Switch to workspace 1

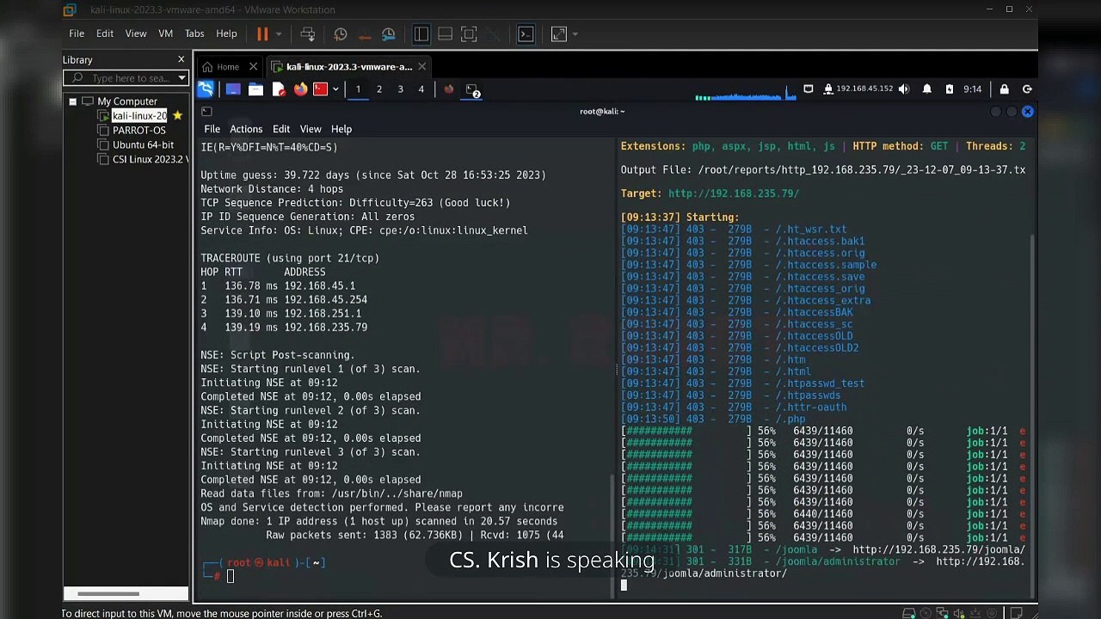point(358,89)
